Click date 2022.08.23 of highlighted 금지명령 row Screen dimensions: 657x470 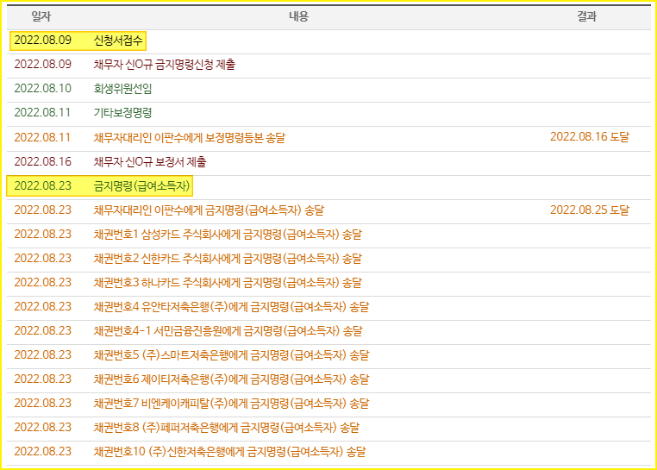point(43,185)
